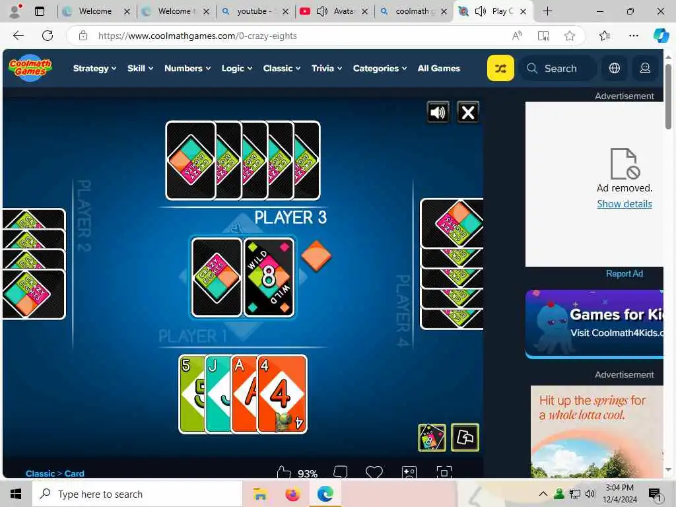Draw from the face-down draw pile
This screenshot has height=507, width=676.
tap(217, 277)
